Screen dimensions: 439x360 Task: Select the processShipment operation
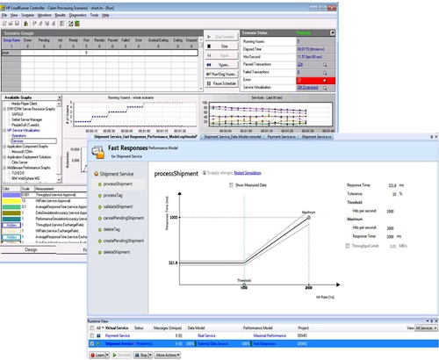click(x=118, y=184)
